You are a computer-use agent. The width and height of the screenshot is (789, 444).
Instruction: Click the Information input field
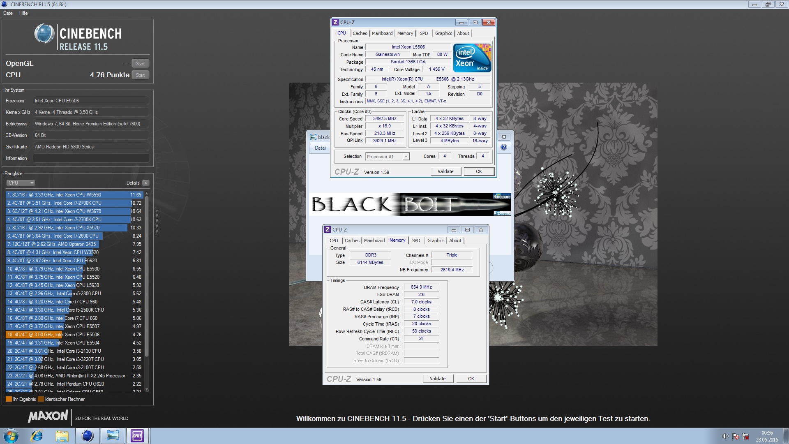[91, 158]
